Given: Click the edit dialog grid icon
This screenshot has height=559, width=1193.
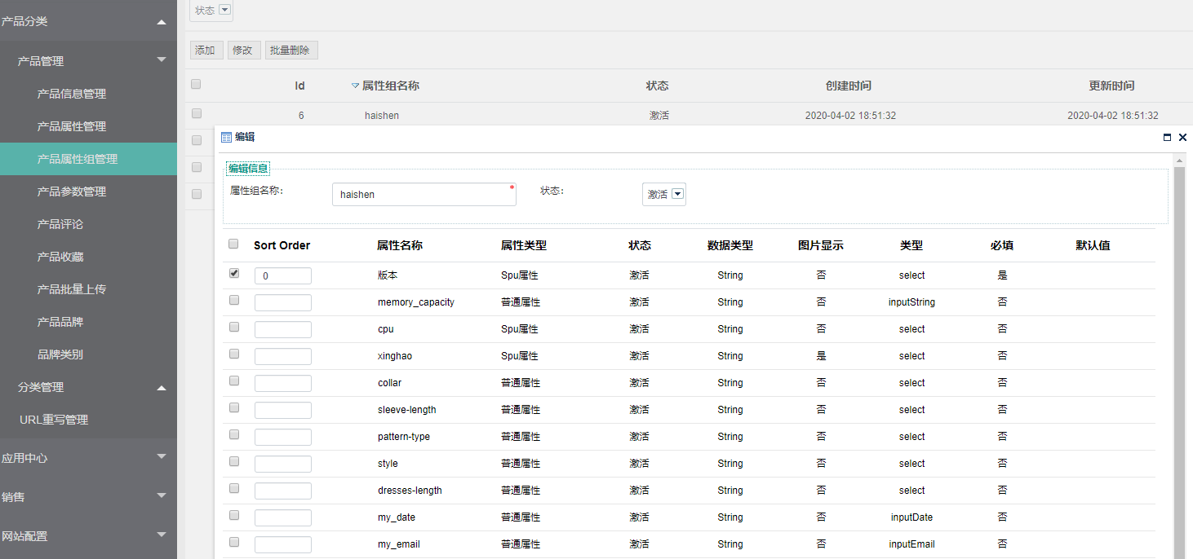Looking at the screenshot, I should coord(227,138).
